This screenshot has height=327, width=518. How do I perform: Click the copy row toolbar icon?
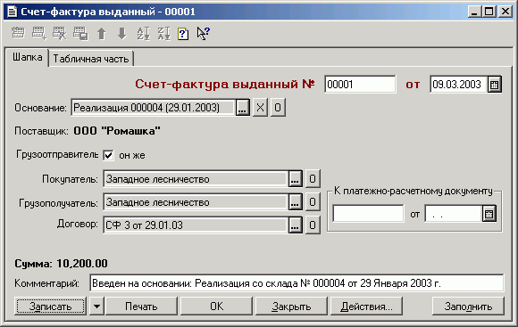(x=80, y=33)
